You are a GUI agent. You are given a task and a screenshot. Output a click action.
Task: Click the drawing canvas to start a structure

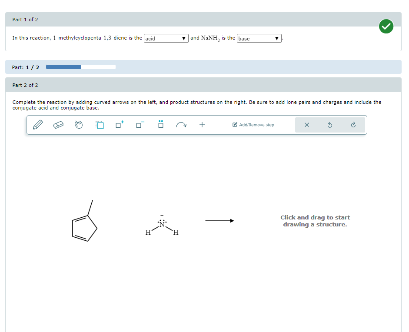pos(315,221)
